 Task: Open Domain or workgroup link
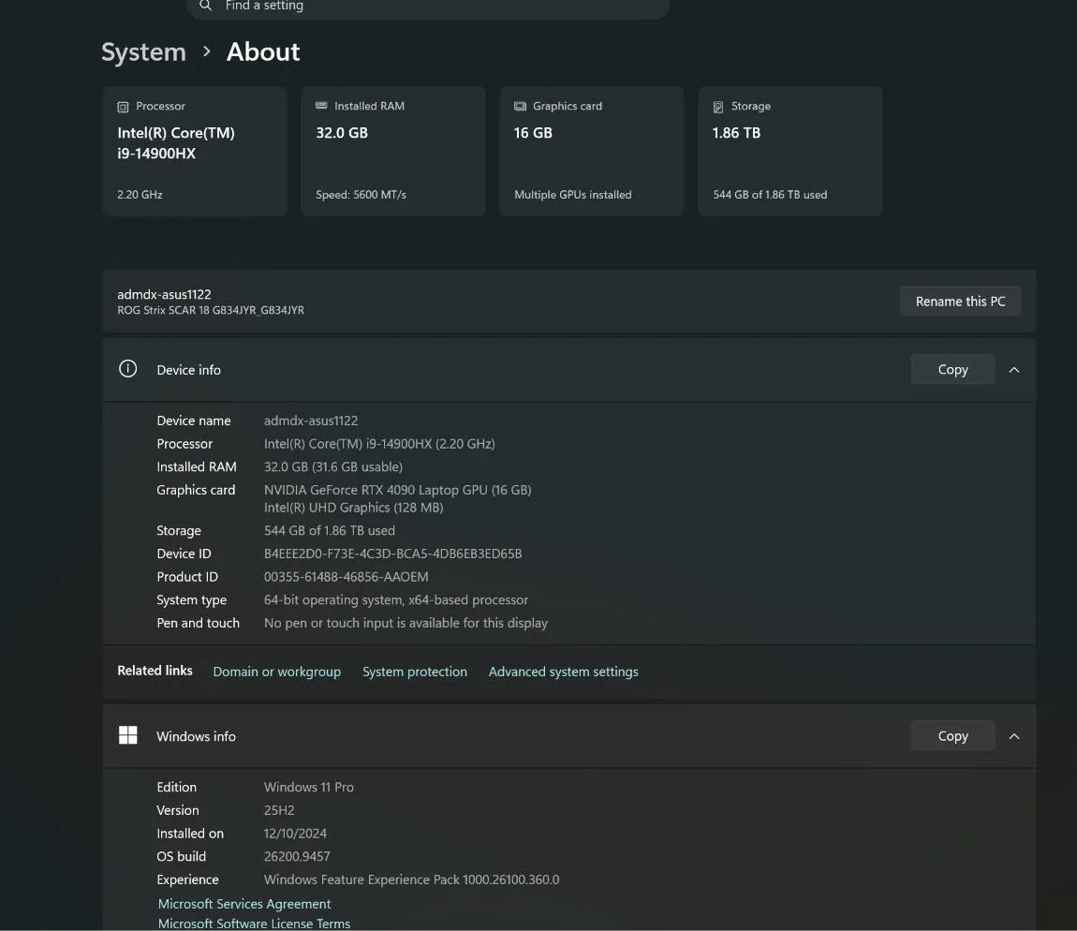(x=277, y=672)
